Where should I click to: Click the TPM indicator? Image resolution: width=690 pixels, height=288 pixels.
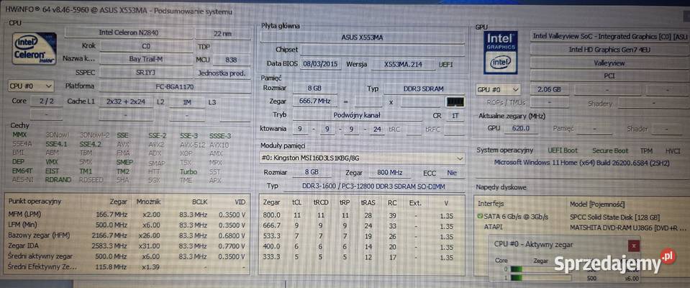click(x=646, y=150)
